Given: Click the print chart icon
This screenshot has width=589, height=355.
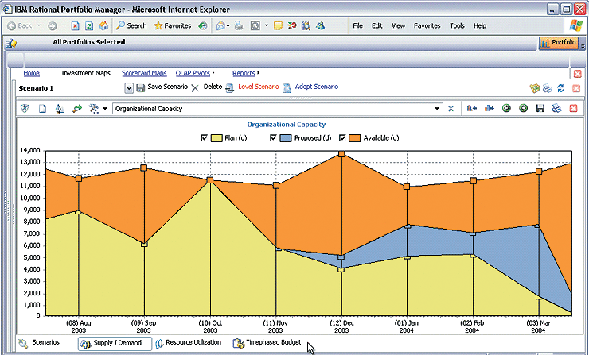Looking at the screenshot, I should (x=556, y=109).
